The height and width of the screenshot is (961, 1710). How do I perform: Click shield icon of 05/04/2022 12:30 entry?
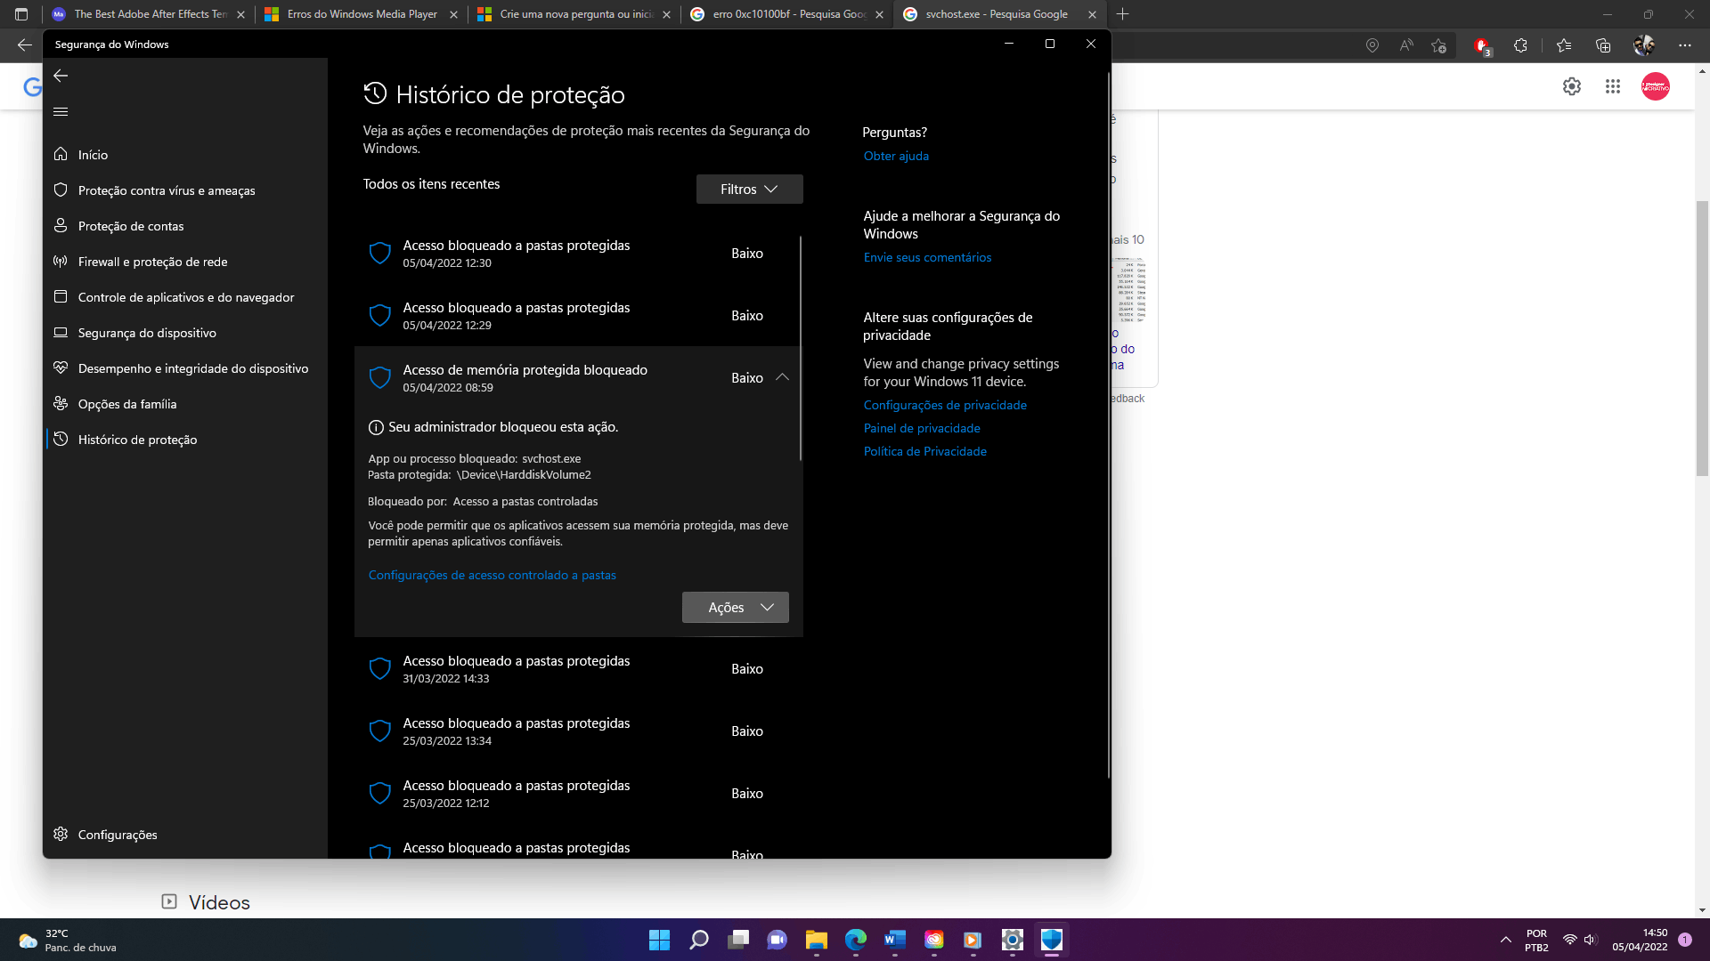point(380,254)
